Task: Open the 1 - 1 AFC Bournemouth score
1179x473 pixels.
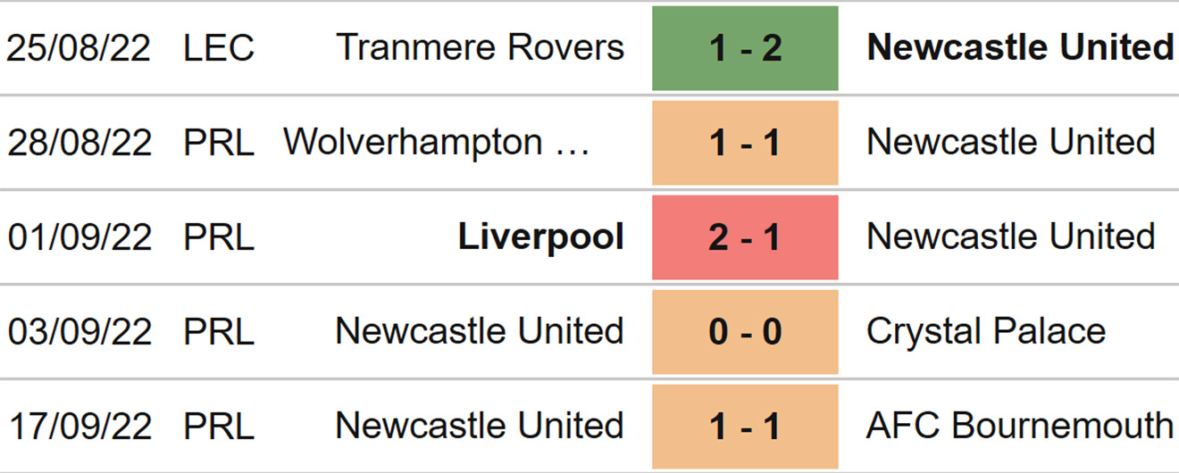Action: click(745, 427)
